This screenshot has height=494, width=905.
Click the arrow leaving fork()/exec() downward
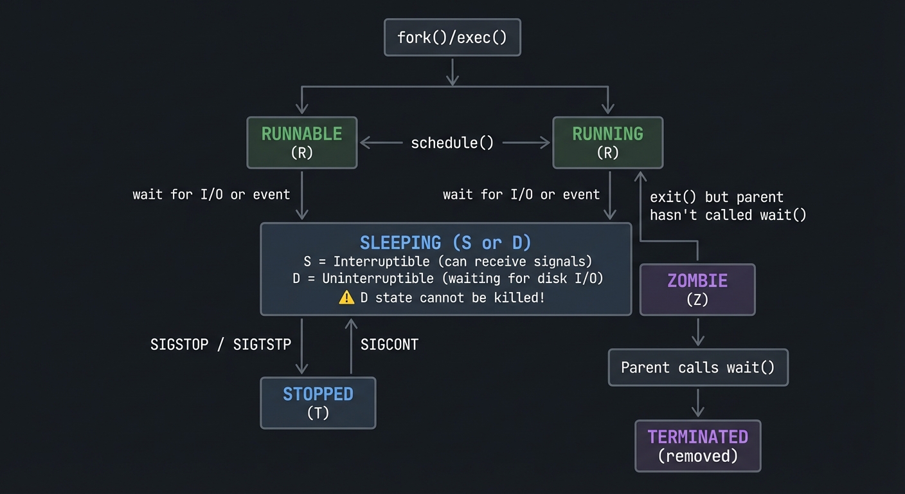click(452, 71)
